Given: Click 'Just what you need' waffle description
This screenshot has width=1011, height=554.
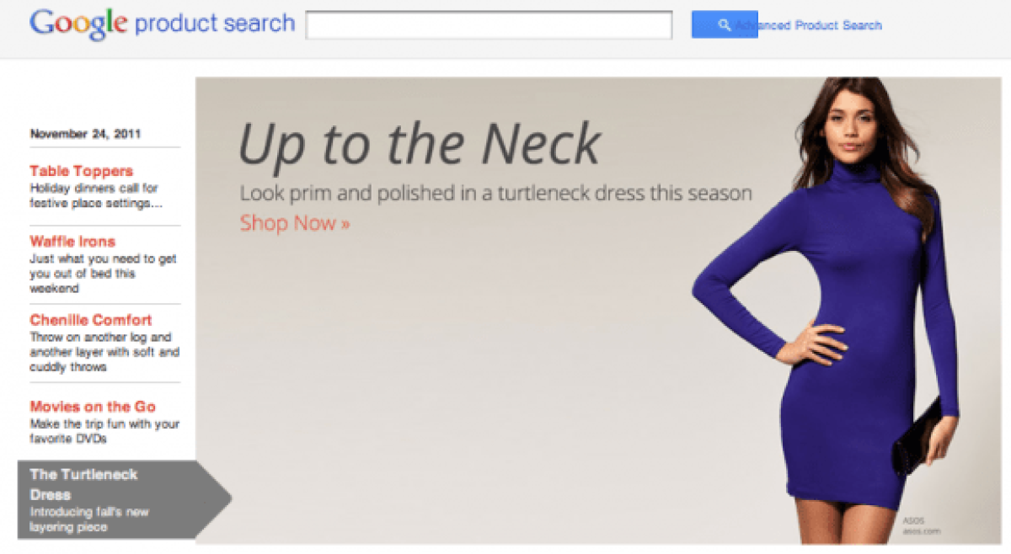Looking at the screenshot, I should point(103,274).
